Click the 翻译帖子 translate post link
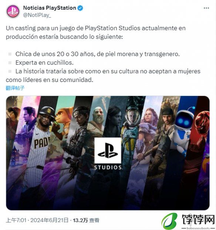The image size is (216, 230). 15,88
